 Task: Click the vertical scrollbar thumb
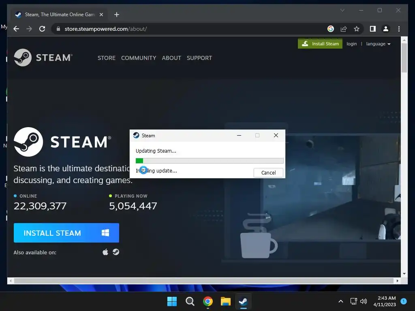(x=404, y=58)
